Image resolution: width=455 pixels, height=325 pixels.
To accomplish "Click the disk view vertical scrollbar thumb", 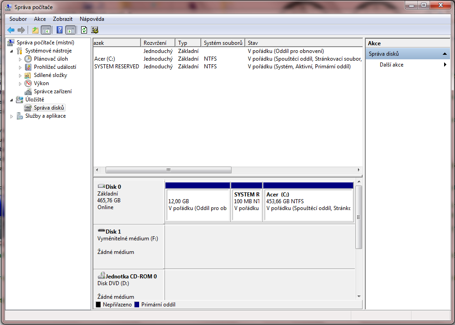I will coord(359,217).
